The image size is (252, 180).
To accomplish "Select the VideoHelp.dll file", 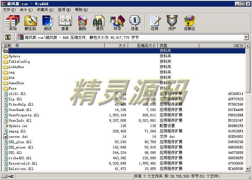I will pyautogui.click(x=21, y=104).
